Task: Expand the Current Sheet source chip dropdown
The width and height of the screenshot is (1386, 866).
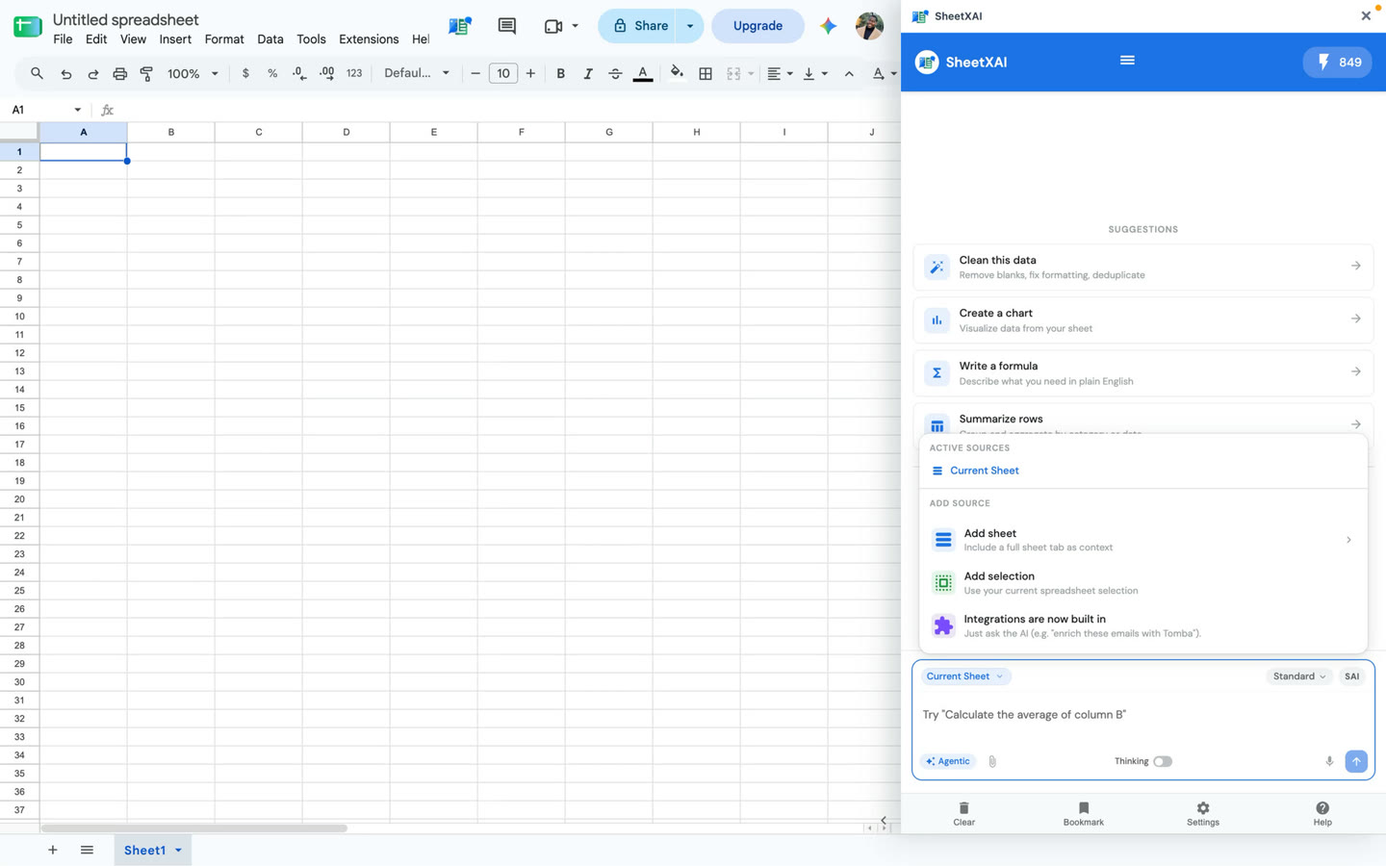Action: pos(964,676)
